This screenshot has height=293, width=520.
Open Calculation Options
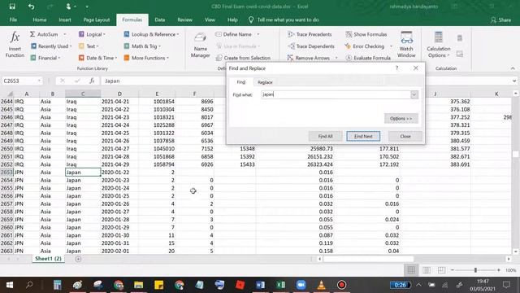click(x=439, y=45)
